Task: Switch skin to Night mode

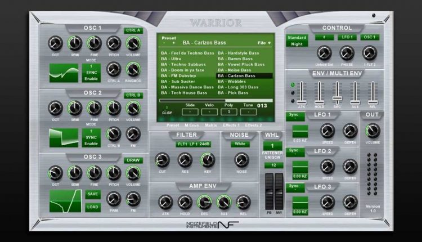Action: (297, 44)
